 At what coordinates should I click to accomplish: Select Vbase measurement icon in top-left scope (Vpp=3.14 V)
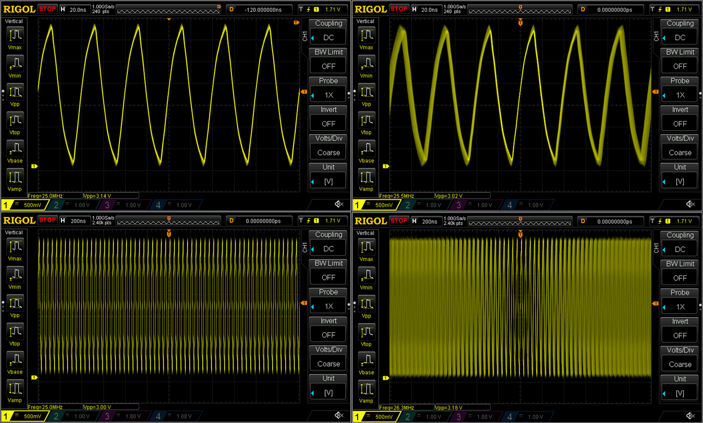pyautogui.click(x=15, y=148)
